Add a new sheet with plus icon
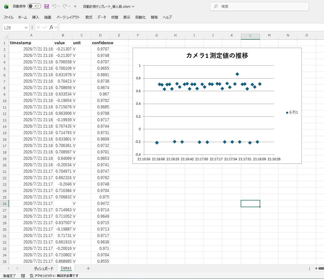This screenshot has height=279, width=324. tap(88, 268)
